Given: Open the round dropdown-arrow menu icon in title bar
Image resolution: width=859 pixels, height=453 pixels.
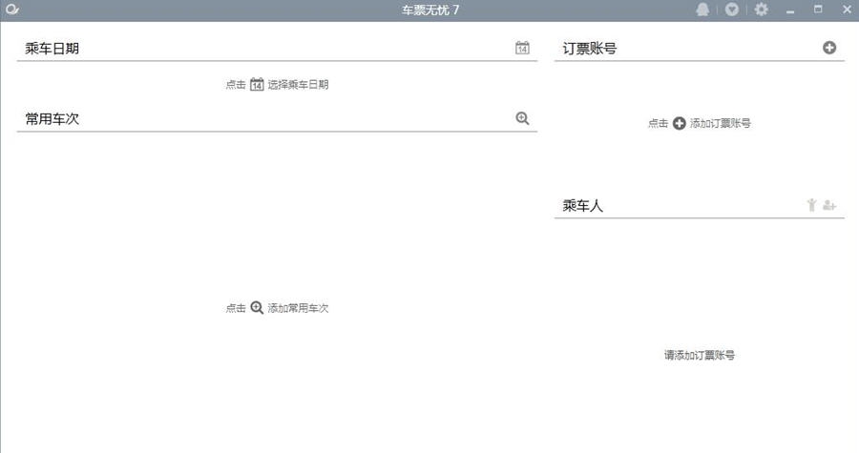Looking at the screenshot, I should pyautogui.click(x=732, y=10).
